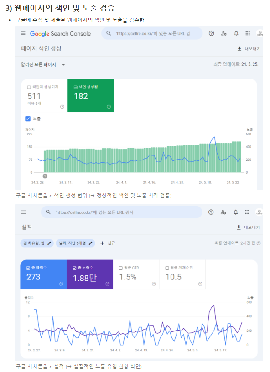Click download icon beside 페이지 색인 생성 export
This screenshot has width=270, height=372.
point(239,49)
